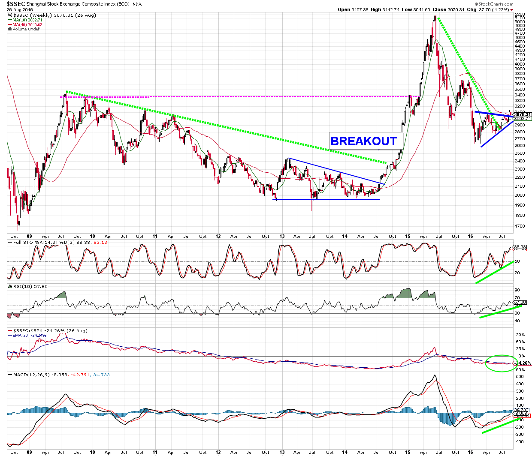Viewport: 532px width, 456px height.
Task: Open the © StockCharts.com link
Action: pos(494,4)
